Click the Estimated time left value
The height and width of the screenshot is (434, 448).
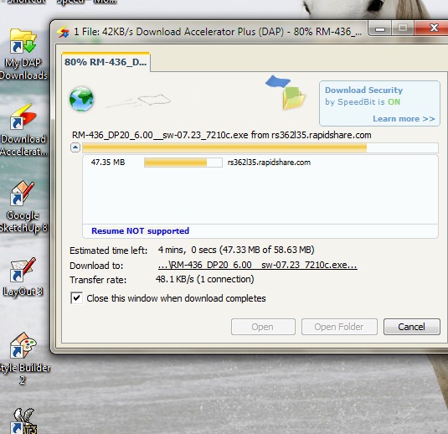236,250
